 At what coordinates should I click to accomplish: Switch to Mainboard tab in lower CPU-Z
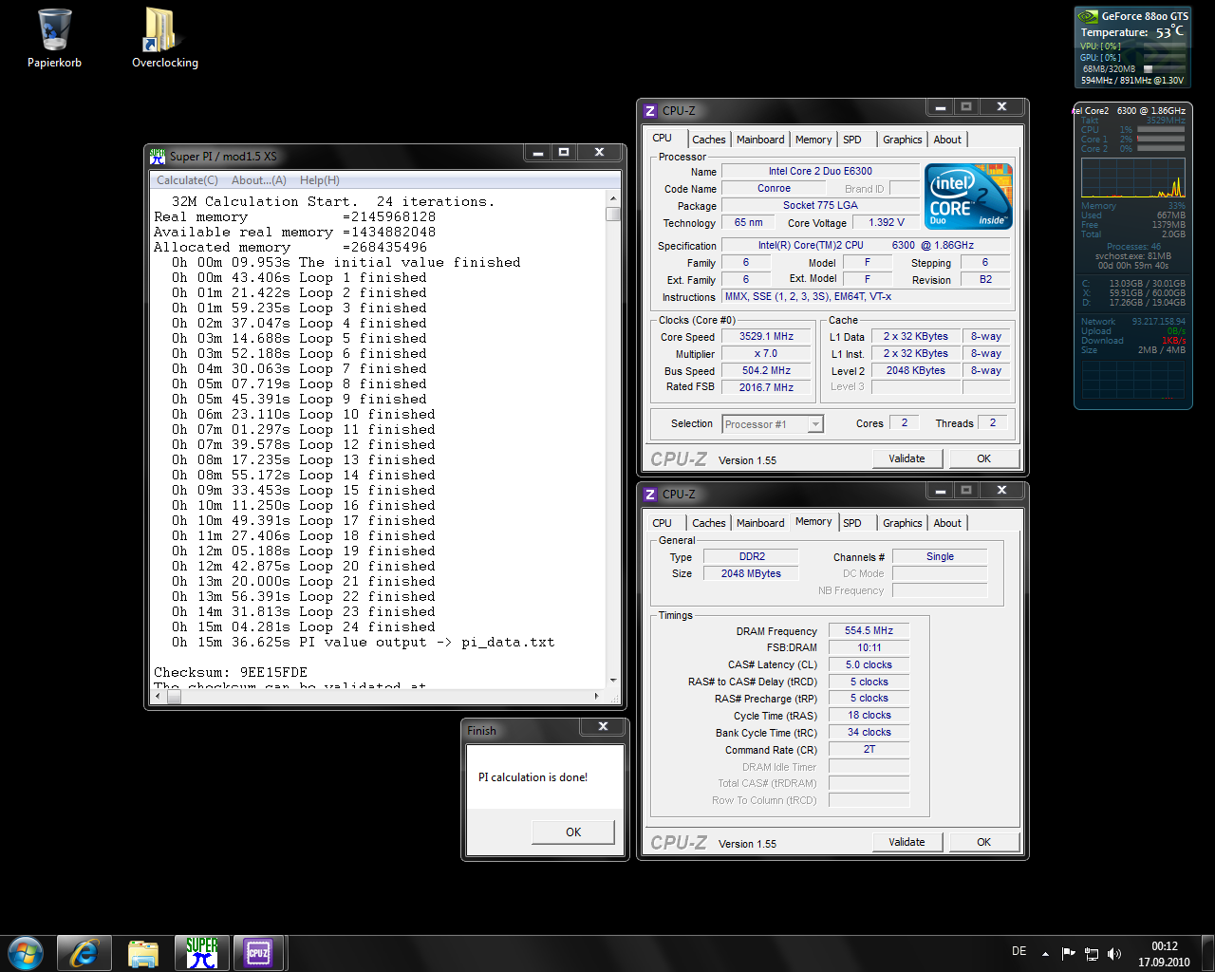tap(760, 523)
